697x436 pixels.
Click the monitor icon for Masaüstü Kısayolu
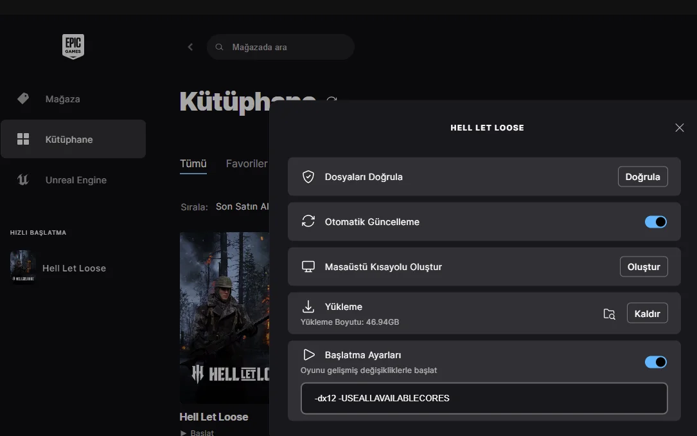coord(308,266)
